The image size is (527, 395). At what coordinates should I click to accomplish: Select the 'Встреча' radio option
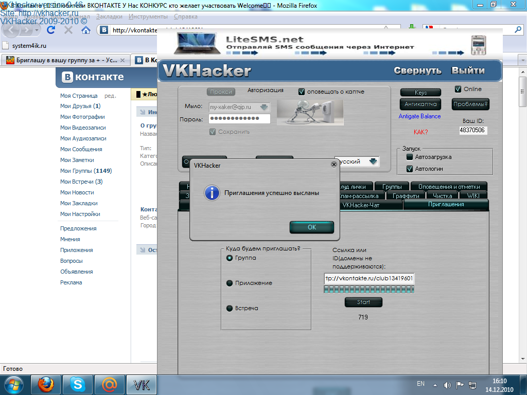230,309
